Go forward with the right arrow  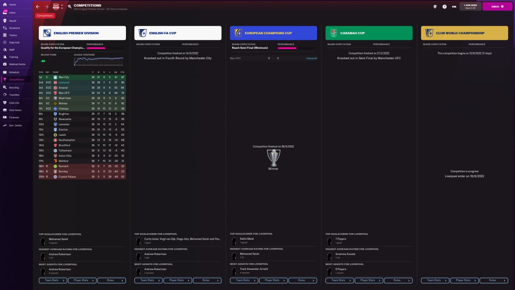coord(47,6)
